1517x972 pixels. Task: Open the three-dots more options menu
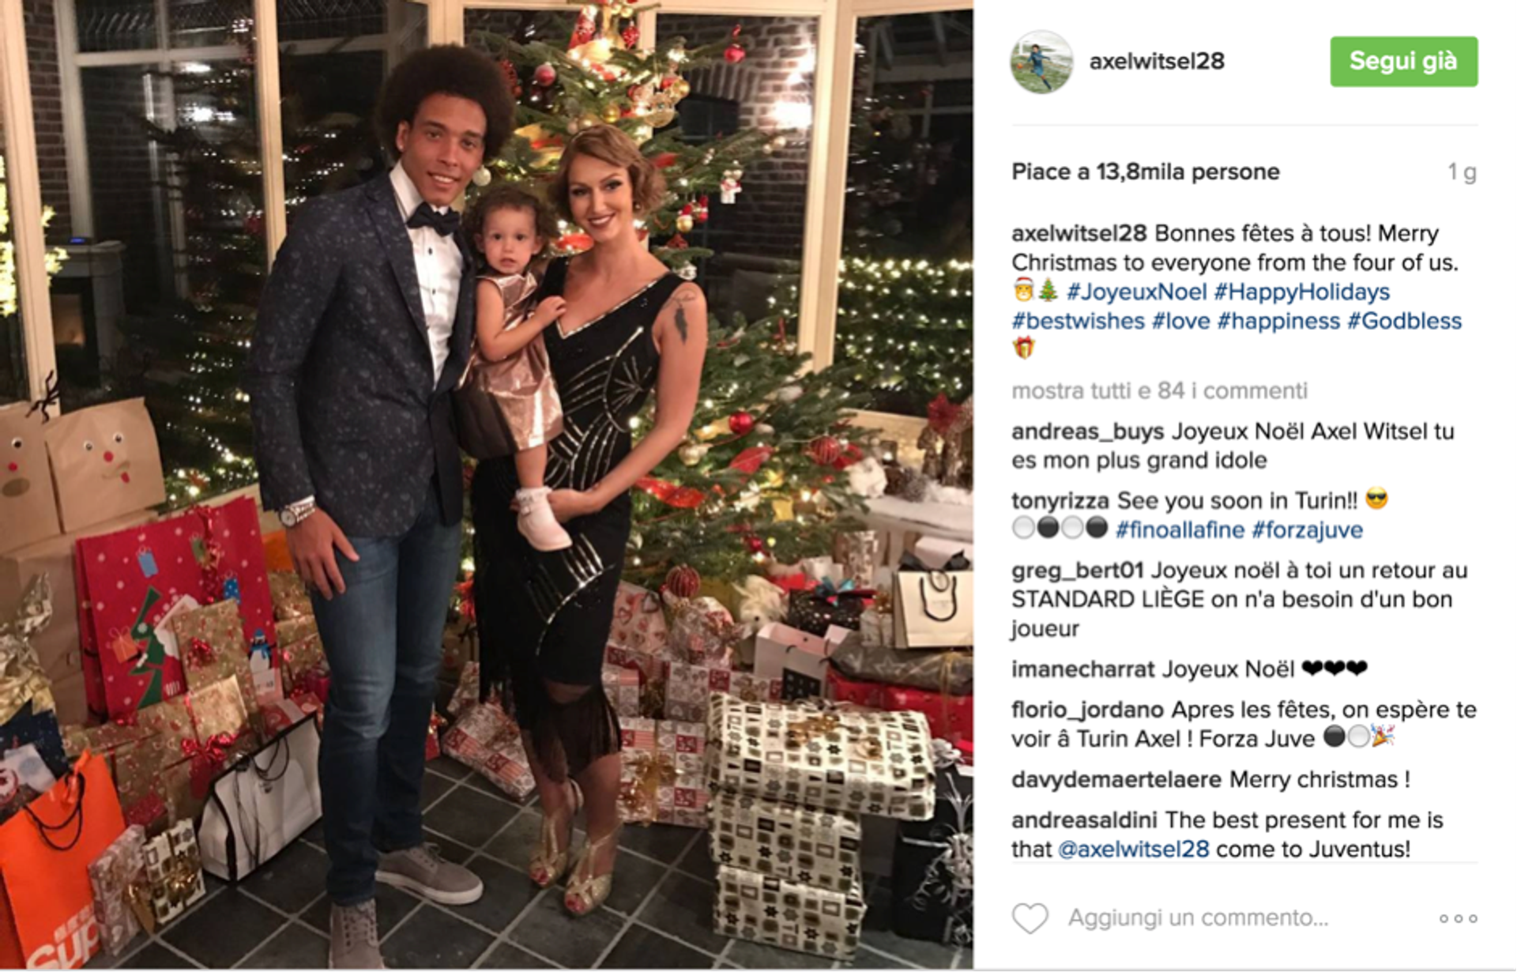pyautogui.click(x=1458, y=918)
